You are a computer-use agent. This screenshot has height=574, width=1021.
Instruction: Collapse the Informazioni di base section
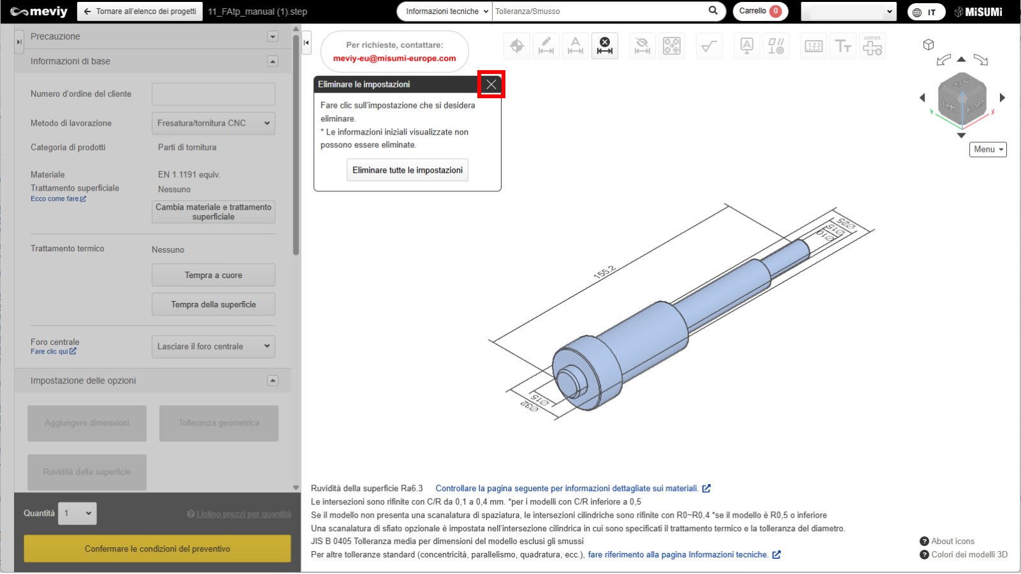coord(272,61)
